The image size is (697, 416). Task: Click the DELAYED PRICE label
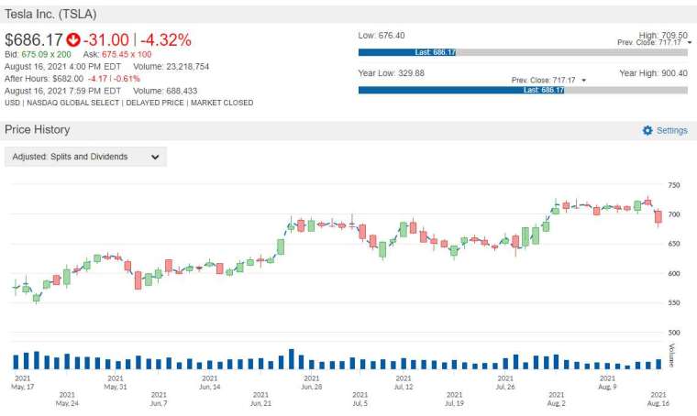(155, 103)
